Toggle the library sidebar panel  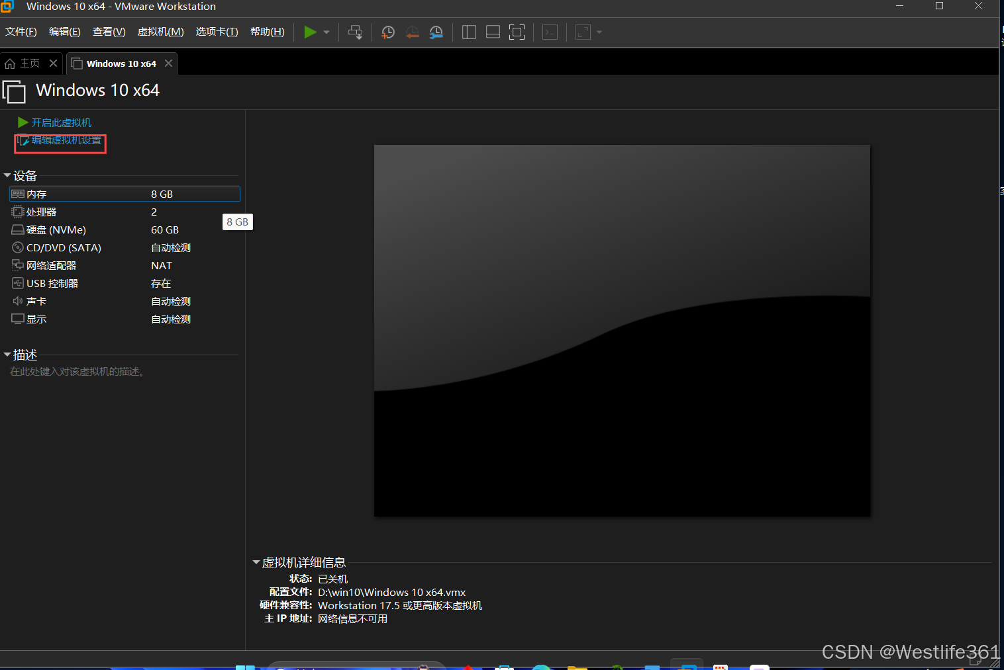pos(468,32)
